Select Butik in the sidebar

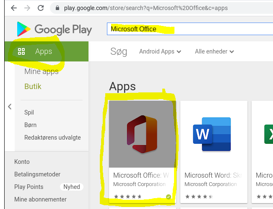pyautogui.click(x=33, y=87)
